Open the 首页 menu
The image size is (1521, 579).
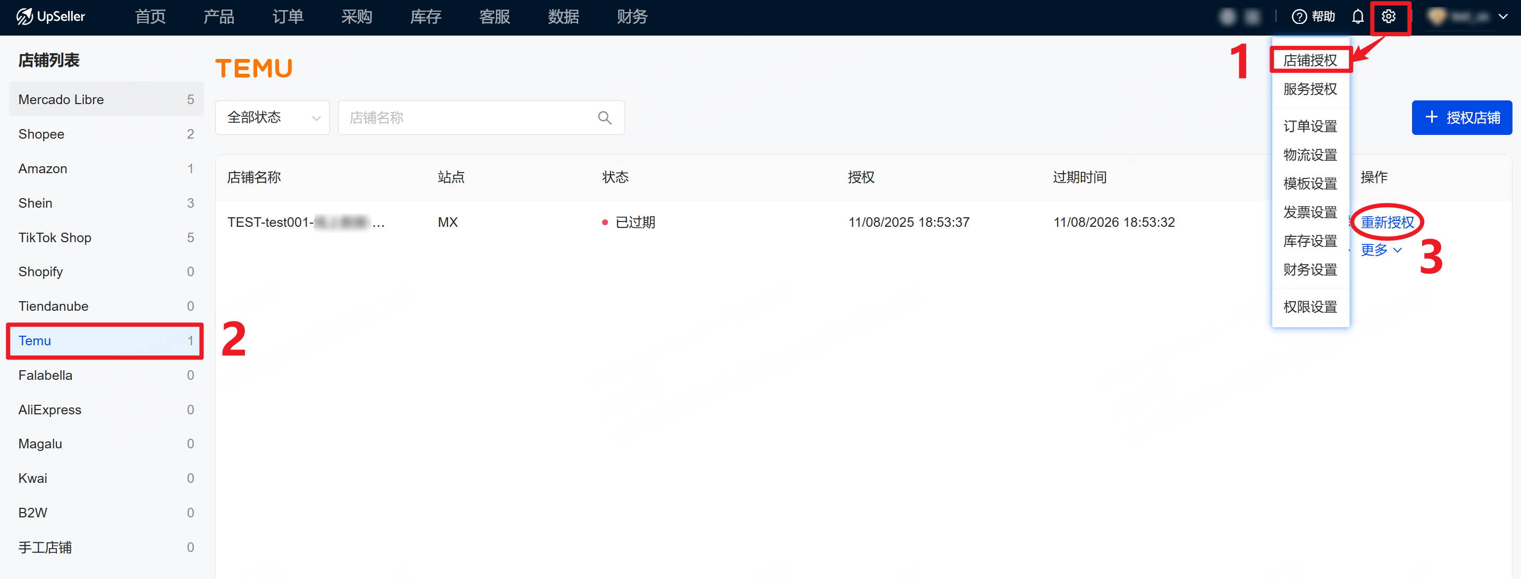click(150, 16)
